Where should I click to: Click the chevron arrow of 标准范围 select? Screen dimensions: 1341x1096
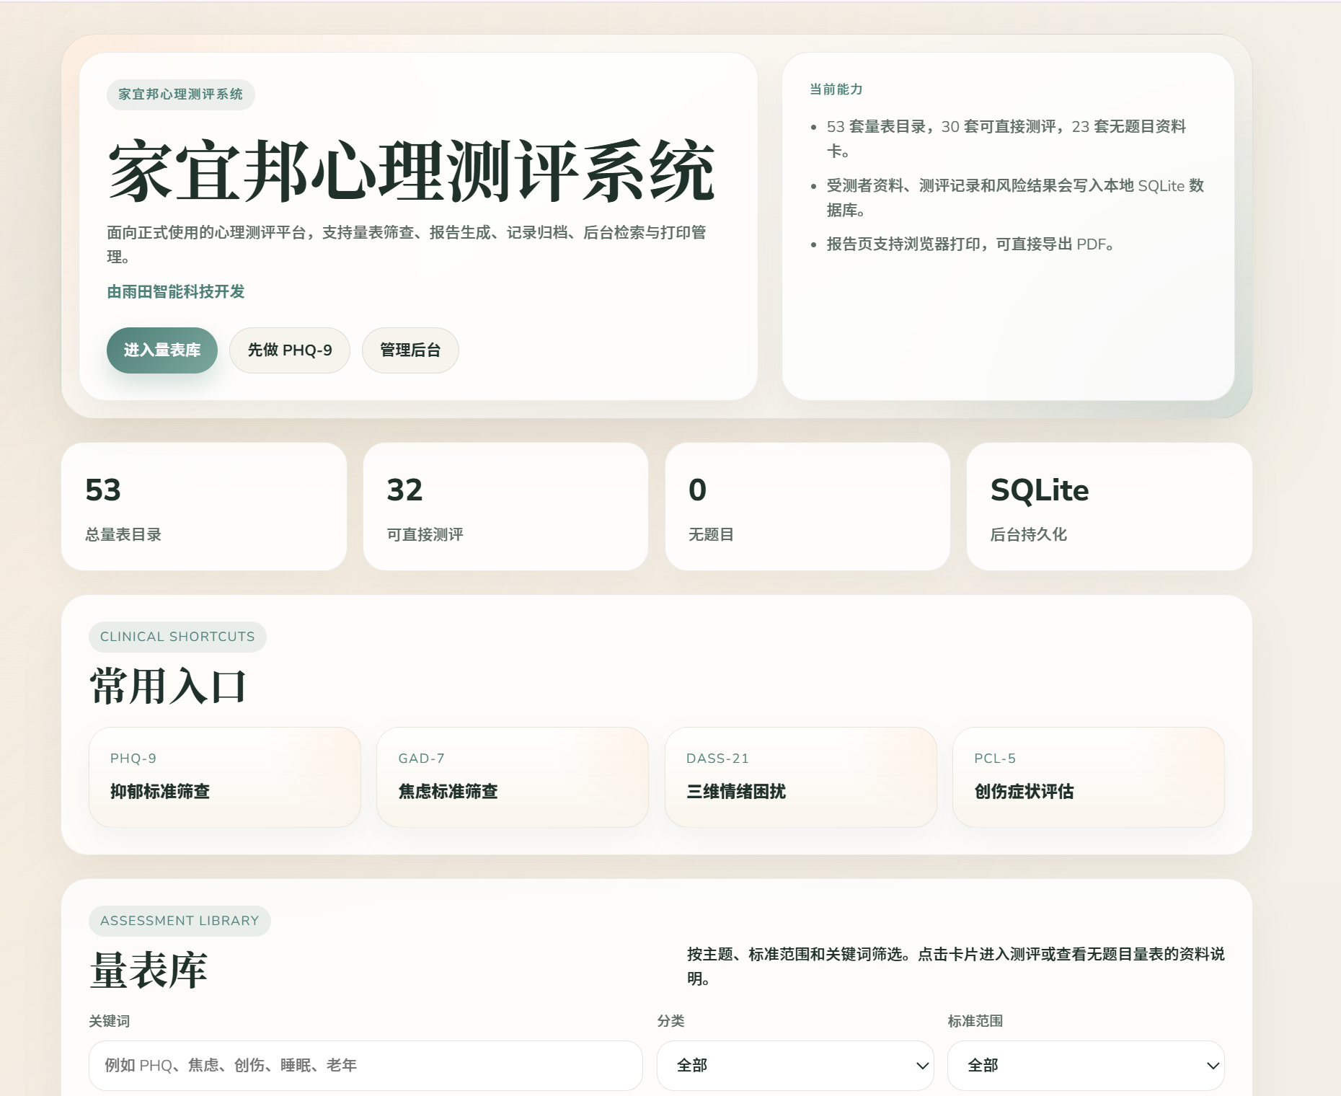(1213, 1066)
